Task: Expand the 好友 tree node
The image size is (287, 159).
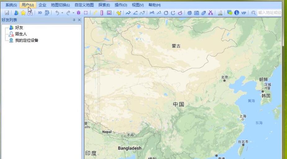Action: 19,27
